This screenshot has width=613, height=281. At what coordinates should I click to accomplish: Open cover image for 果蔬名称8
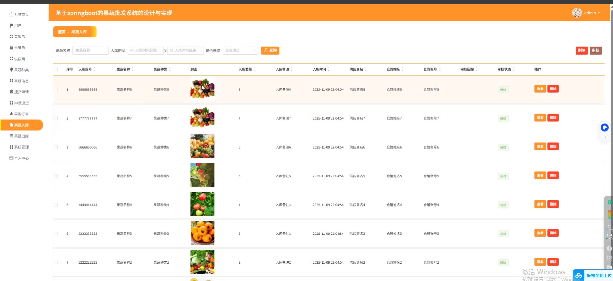tap(203, 89)
